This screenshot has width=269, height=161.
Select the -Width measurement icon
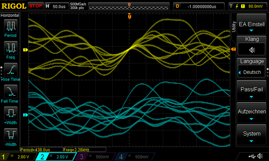coord(11,135)
